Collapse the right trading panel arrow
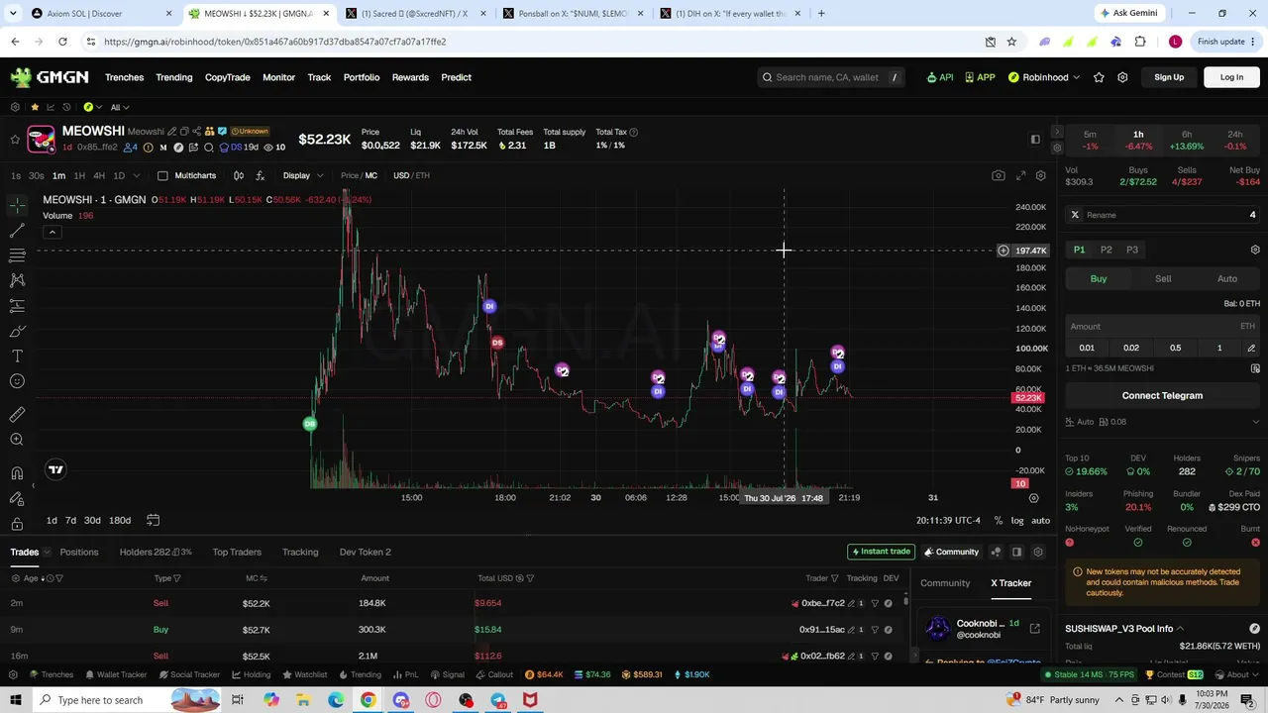1268x713 pixels. click(x=1057, y=132)
